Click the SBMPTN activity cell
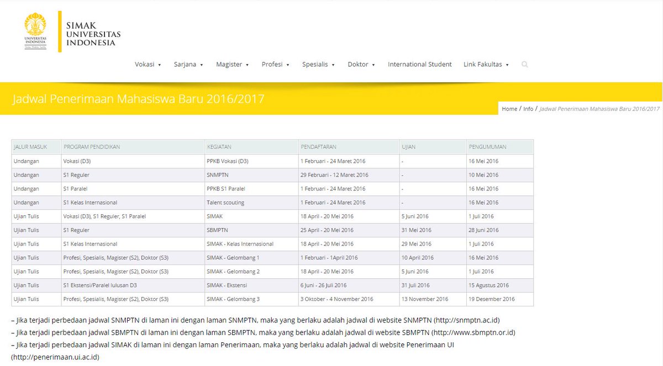Screen dimensions: 663x366 [x=251, y=230]
